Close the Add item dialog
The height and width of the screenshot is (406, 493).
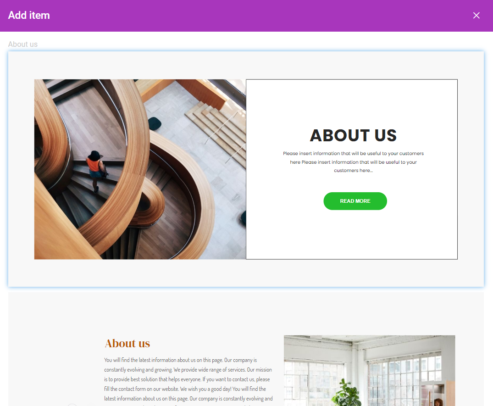click(x=476, y=16)
